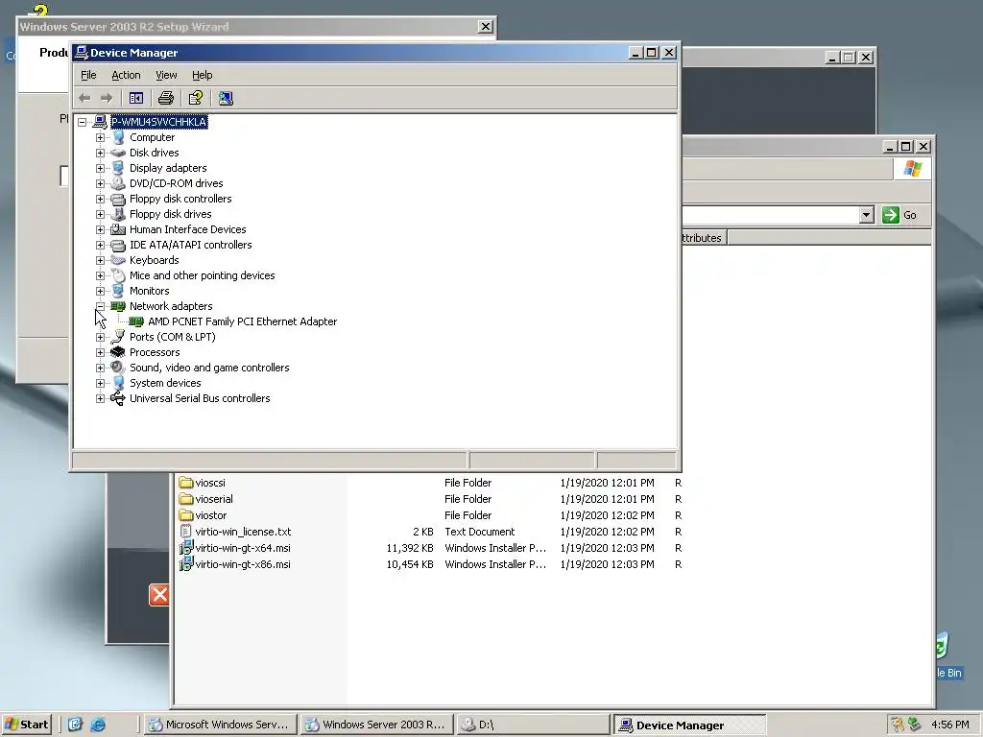
Task: Click the red X icon in background window
Action: point(159,595)
